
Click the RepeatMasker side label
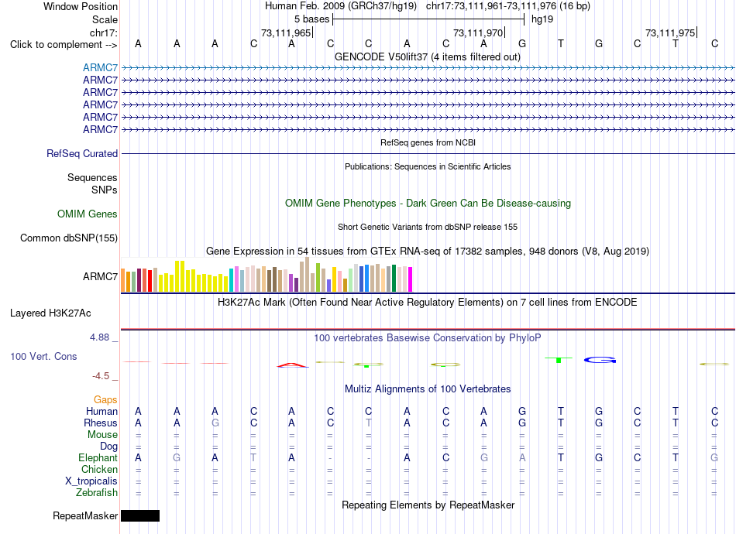85,516
